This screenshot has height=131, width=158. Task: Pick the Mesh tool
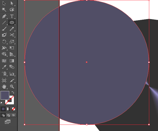(4, 61)
